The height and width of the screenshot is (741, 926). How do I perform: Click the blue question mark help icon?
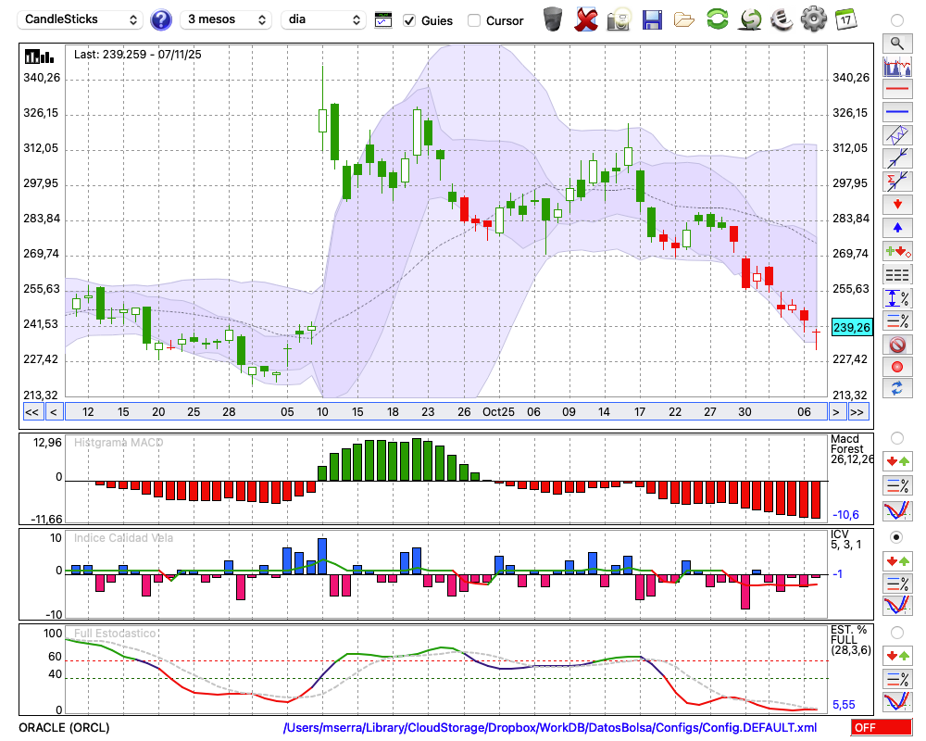coord(161,19)
